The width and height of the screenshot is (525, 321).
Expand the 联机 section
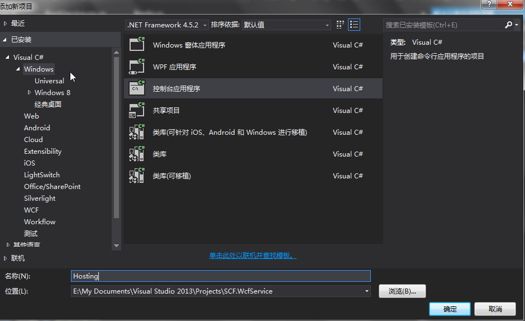tap(5, 258)
